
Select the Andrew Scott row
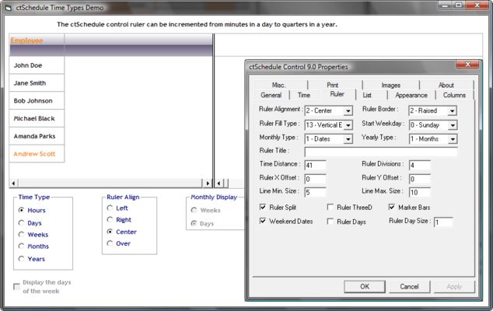pyautogui.click(x=37, y=154)
